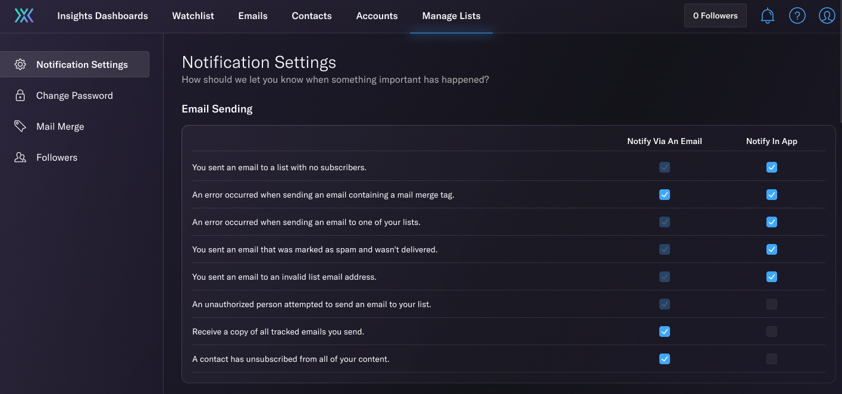This screenshot has height=394, width=842.
Task: Click the gear icon beside Notification Settings
Action: 20,64
